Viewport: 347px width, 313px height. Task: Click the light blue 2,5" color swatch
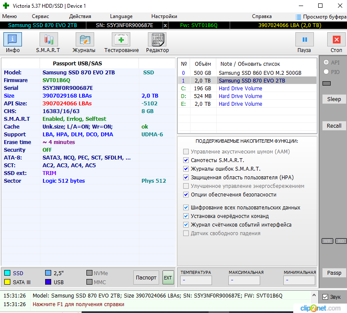tap(48, 273)
